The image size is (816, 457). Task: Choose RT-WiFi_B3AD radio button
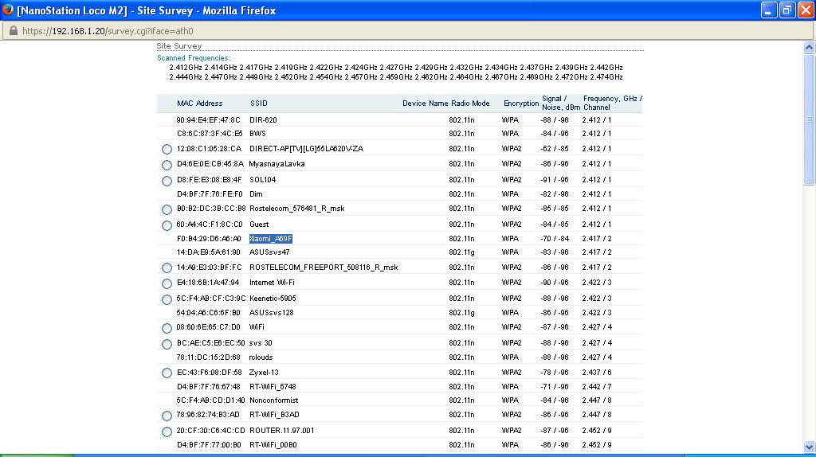click(167, 416)
